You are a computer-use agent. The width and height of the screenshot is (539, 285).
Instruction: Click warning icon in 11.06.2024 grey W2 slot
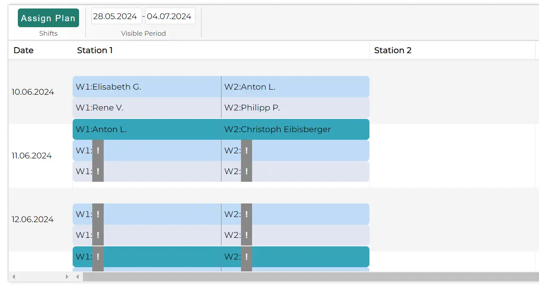(246, 172)
